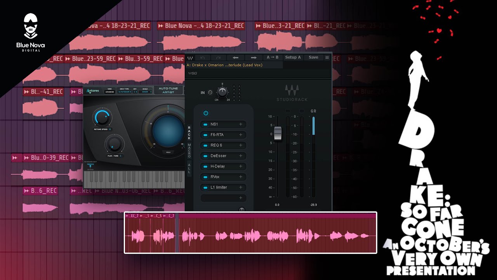Toggle the Remove/Bypass keyboard edit switch
The image size is (497, 280).
[x=90, y=166]
